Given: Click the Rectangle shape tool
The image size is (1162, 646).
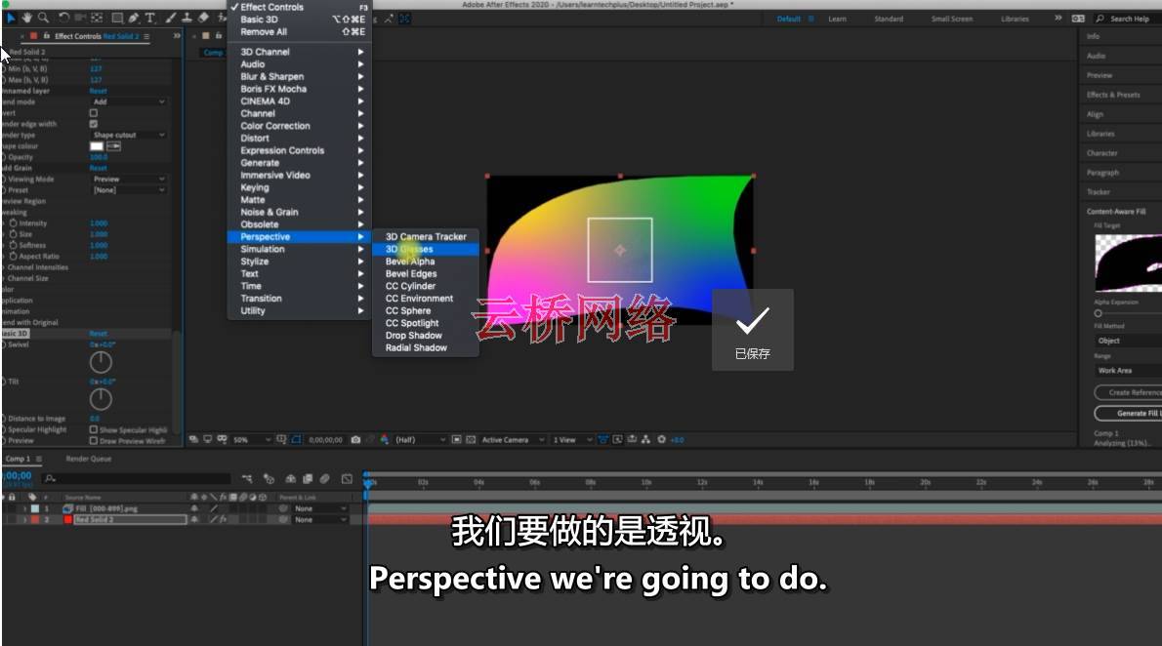Looking at the screenshot, I should [x=116, y=18].
